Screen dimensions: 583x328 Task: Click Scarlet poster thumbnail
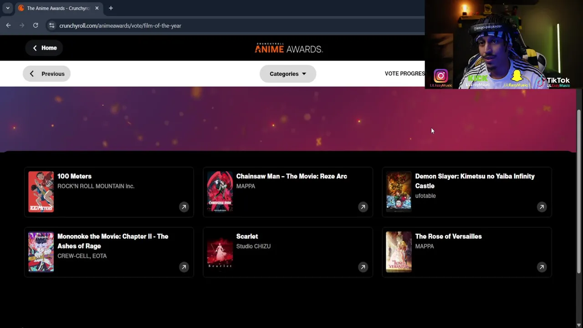point(220,252)
